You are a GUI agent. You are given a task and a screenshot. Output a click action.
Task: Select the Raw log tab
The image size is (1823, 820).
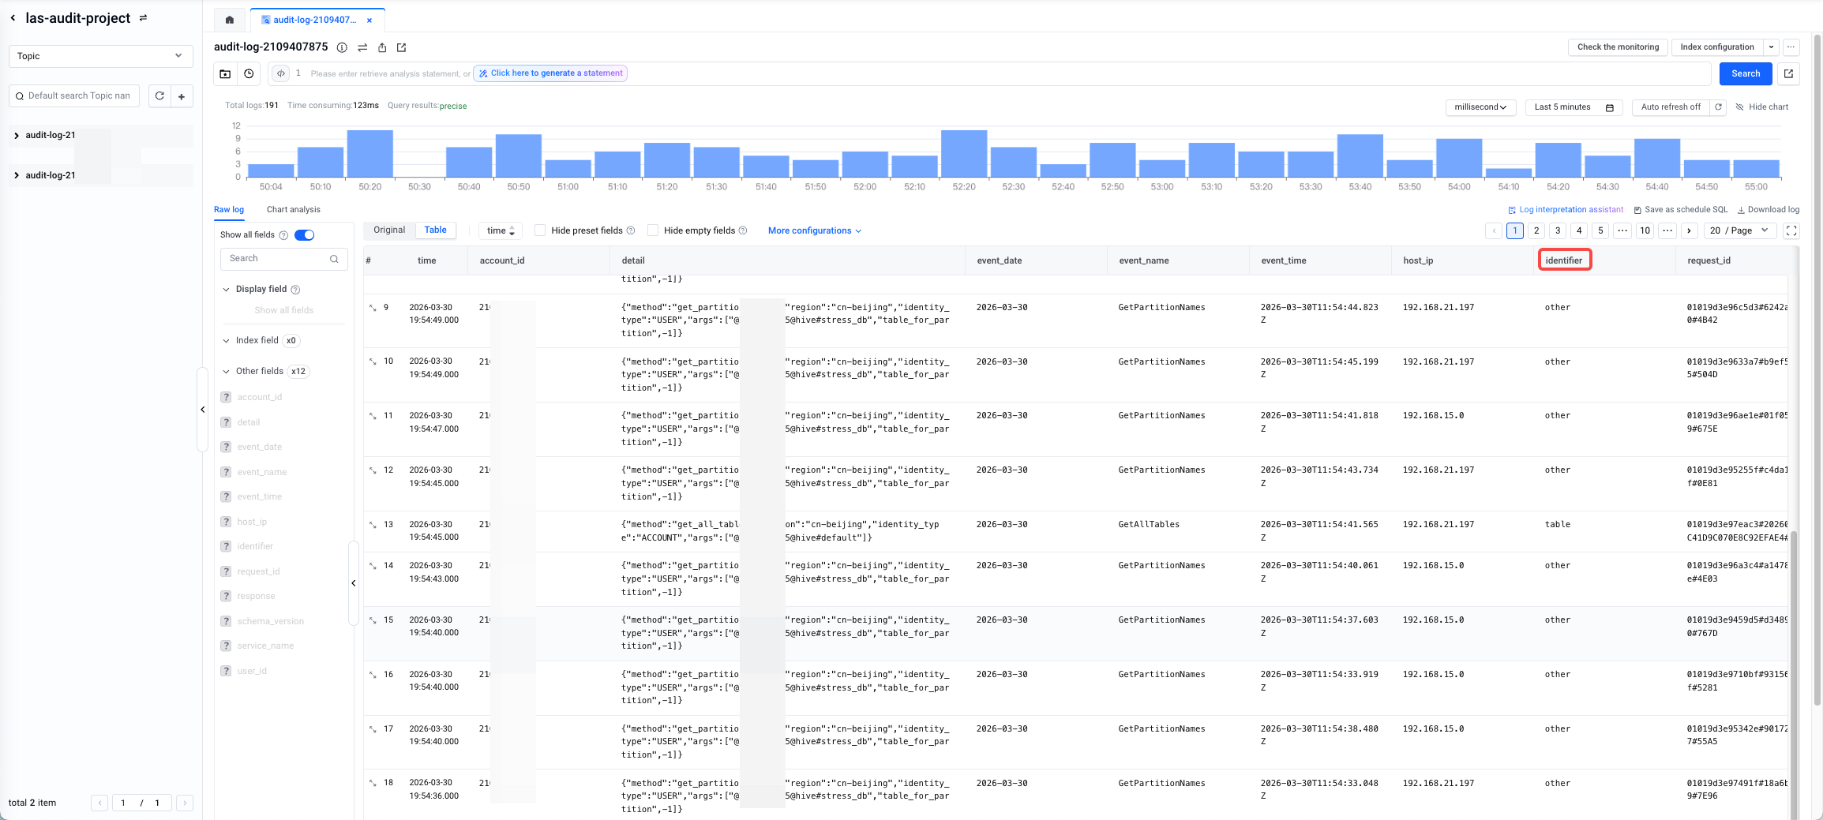pyautogui.click(x=229, y=210)
